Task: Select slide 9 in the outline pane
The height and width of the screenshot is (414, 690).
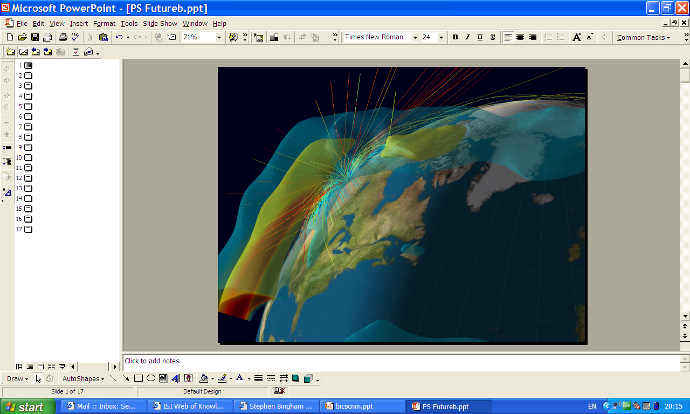Action: point(28,147)
